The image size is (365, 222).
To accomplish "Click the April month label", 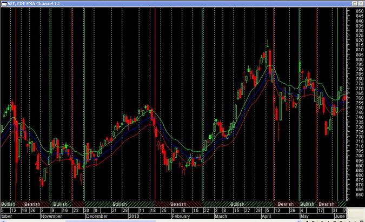I will (x=267, y=216).
